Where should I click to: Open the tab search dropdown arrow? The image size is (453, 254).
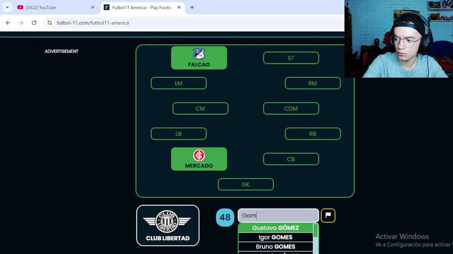(7, 7)
